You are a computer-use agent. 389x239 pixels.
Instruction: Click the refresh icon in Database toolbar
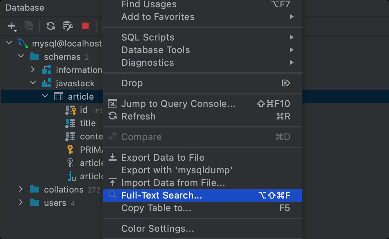(51, 26)
